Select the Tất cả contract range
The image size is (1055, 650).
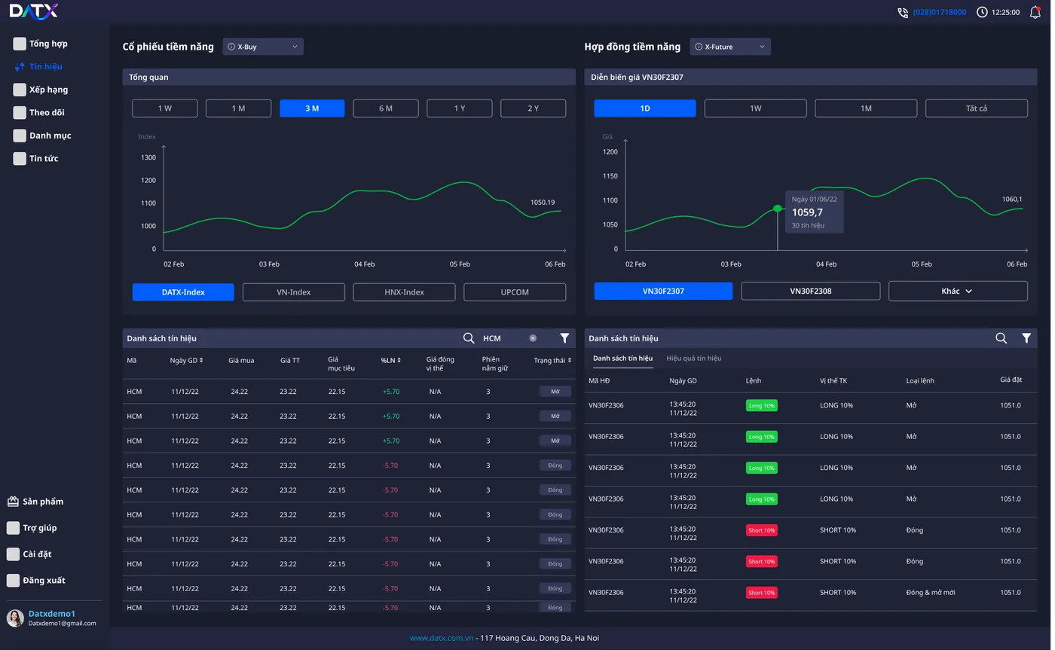pyautogui.click(x=977, y=108)
